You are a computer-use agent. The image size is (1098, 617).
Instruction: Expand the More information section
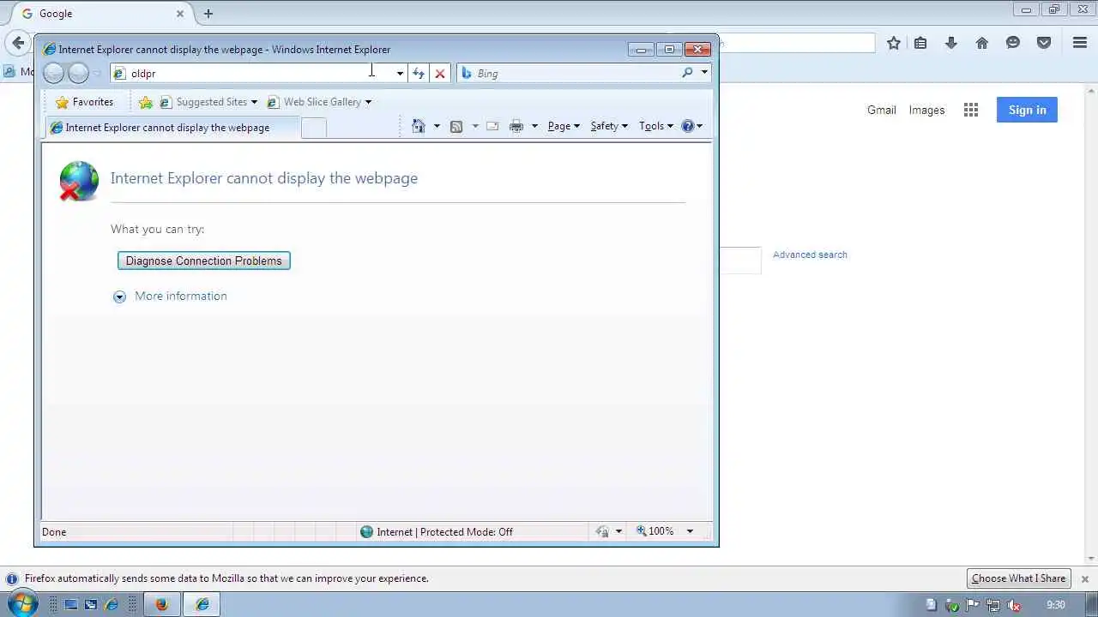coord(171,296)
